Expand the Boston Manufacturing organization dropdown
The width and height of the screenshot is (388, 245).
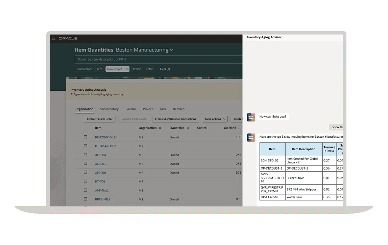[171, 50]
